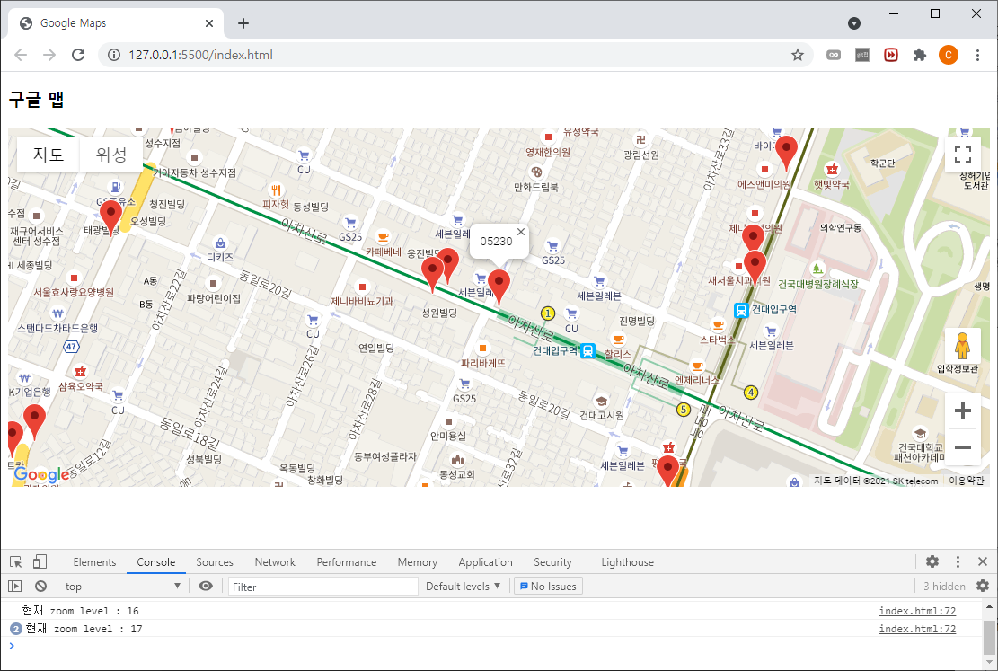Open index.html:72 link for zoom level 17

click(x=917, y=629)
